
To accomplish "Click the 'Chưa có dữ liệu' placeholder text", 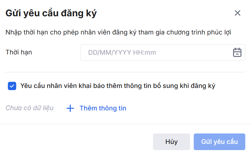I will [x=30, y=108].
